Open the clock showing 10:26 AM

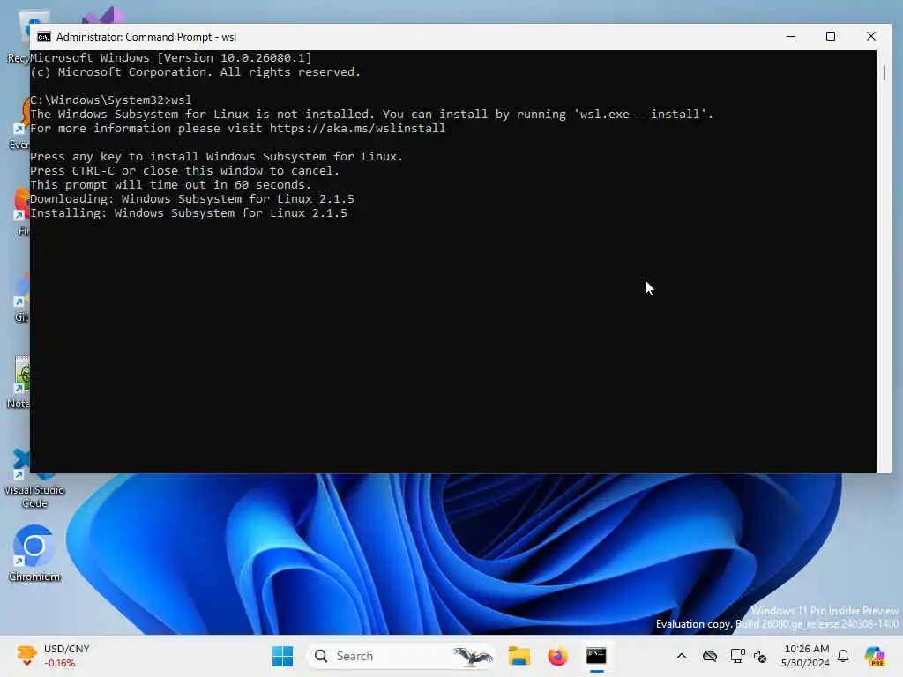806,656
